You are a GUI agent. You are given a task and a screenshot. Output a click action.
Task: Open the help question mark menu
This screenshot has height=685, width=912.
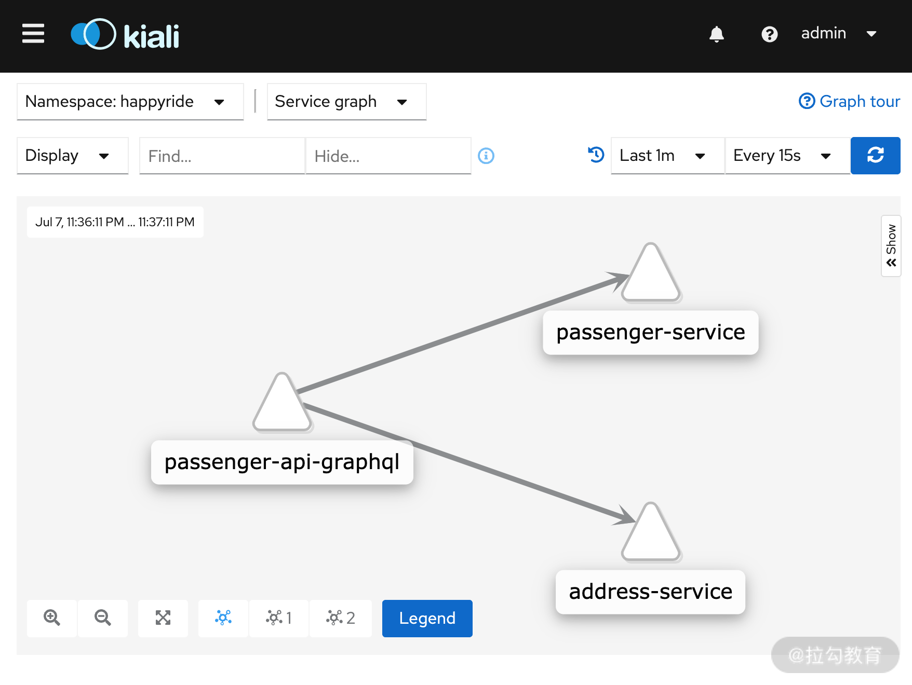tap(769, 34)
